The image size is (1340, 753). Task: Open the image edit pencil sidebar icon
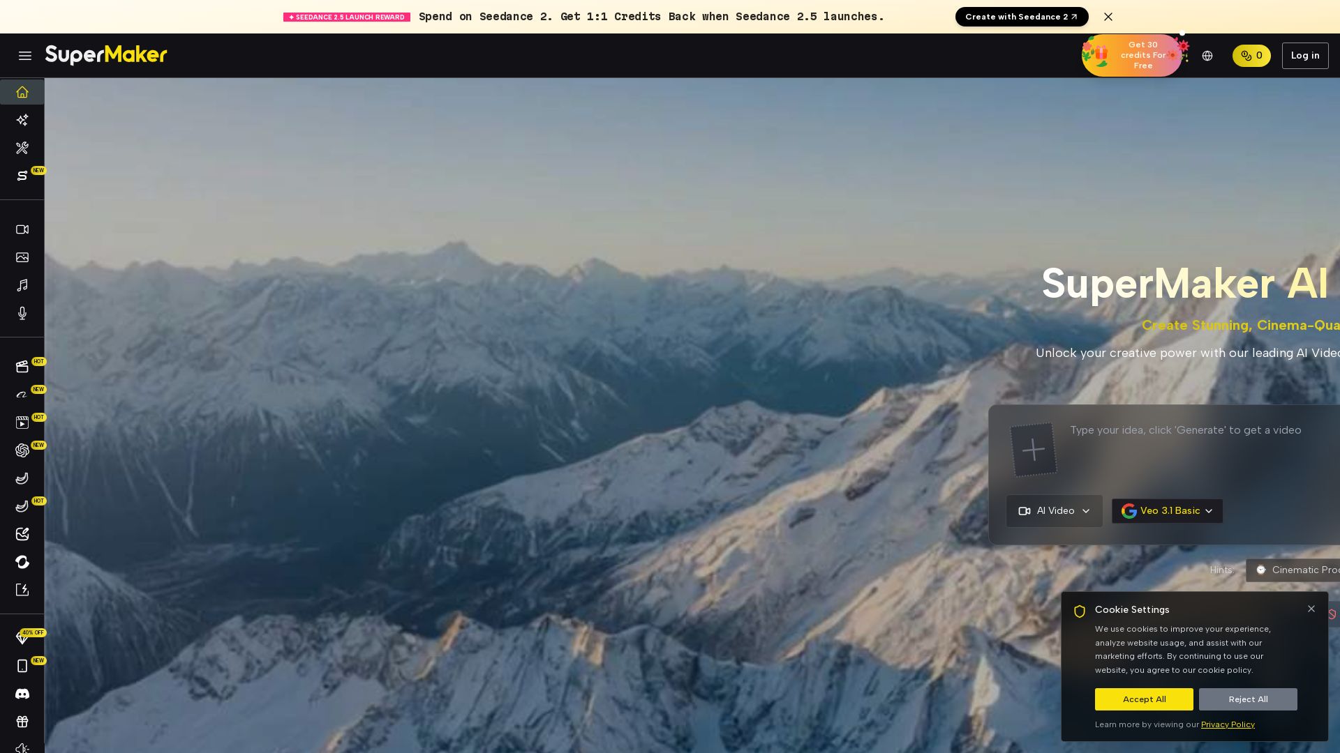[22, 534]
